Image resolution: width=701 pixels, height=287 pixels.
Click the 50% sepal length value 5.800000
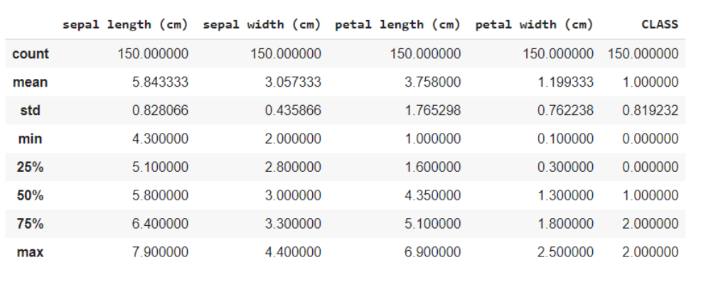coord(160,195)
